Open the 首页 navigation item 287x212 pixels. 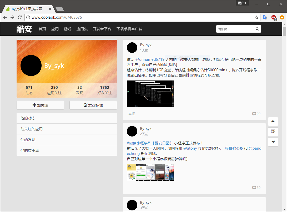tap(42, 29)
